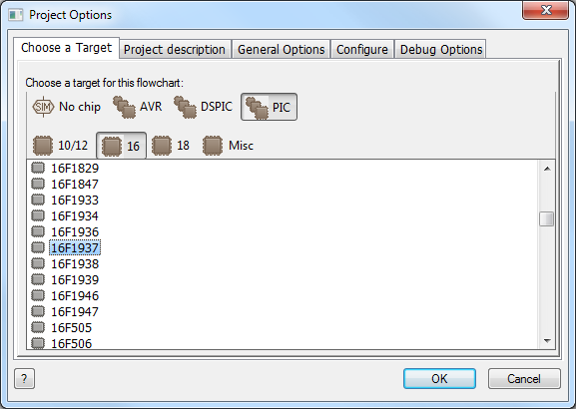The height and width of the screenshot is (409, 576).
Task: Open the General Options tab
Action: point(282,49)
